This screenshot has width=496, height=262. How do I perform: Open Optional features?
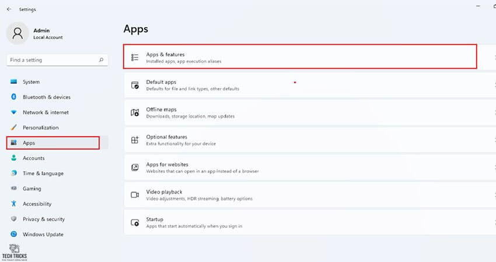click(310, 140)
